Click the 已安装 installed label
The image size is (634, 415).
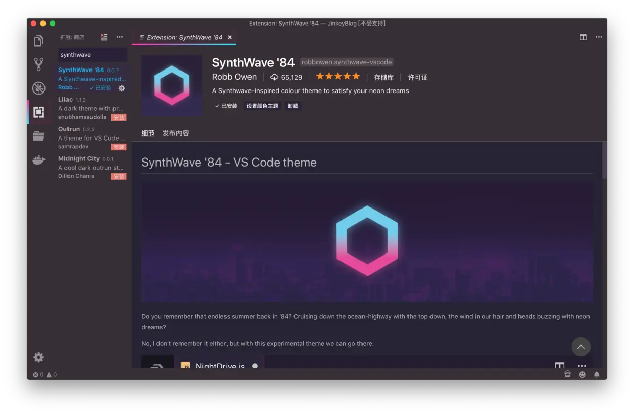click(x=226, y=106)
